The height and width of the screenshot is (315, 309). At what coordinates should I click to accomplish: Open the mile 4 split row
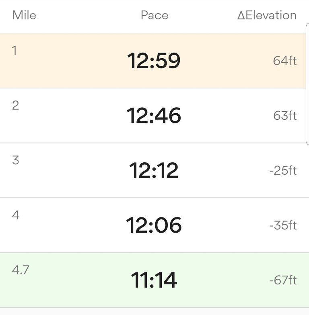coord(154,225)
